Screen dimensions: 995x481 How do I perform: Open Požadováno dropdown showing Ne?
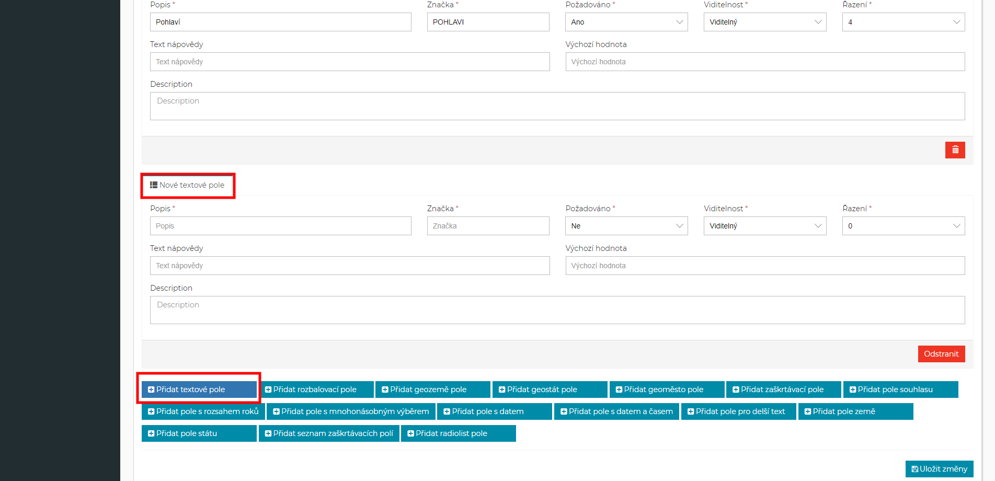point(626,226)
